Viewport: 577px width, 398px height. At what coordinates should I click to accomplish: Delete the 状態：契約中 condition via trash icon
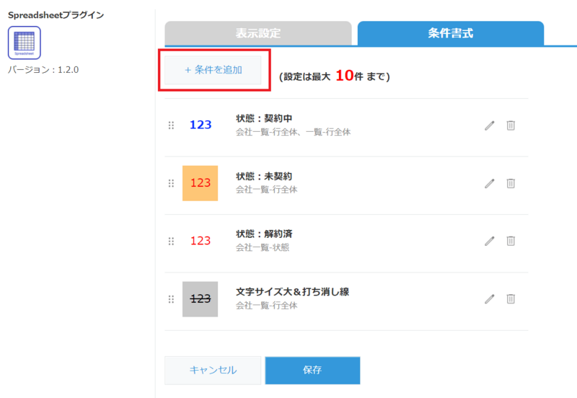point(511,125)
